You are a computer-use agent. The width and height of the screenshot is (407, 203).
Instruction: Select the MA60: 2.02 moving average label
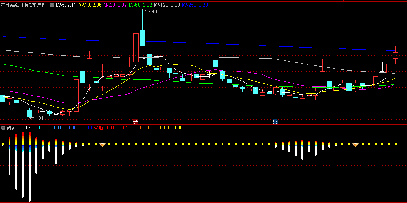tap(140, 5)
